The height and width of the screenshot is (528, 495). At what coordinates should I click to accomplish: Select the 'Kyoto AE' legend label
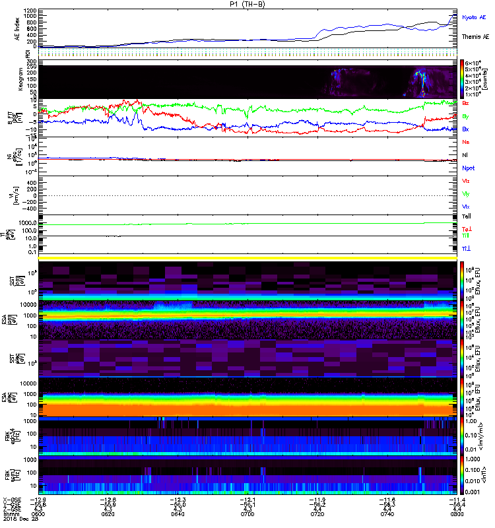(x=474, y=17)
